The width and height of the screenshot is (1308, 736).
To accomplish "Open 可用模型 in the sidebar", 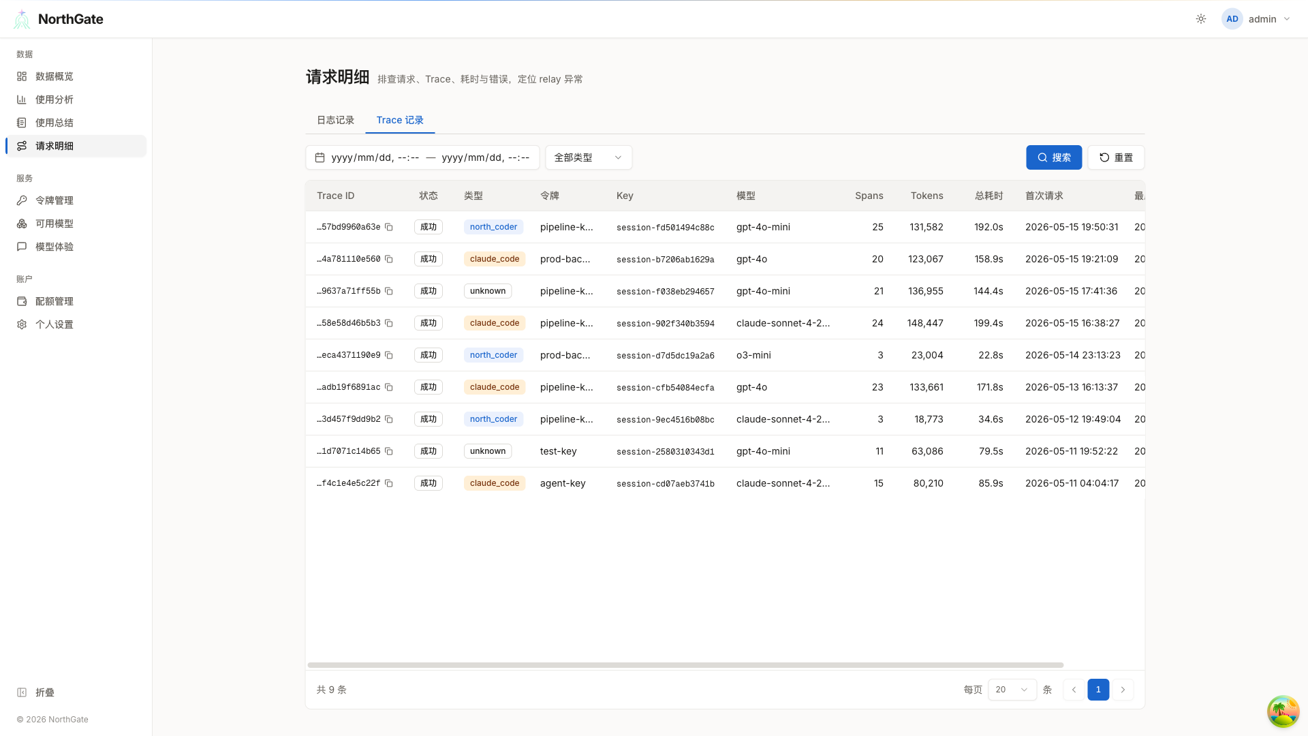I will coord(76,224).
